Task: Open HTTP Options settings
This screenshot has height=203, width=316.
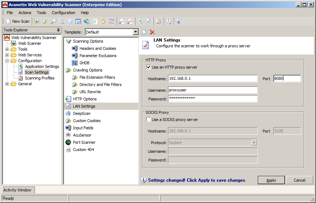Action: pyautogui.click(x=85, y=99)
